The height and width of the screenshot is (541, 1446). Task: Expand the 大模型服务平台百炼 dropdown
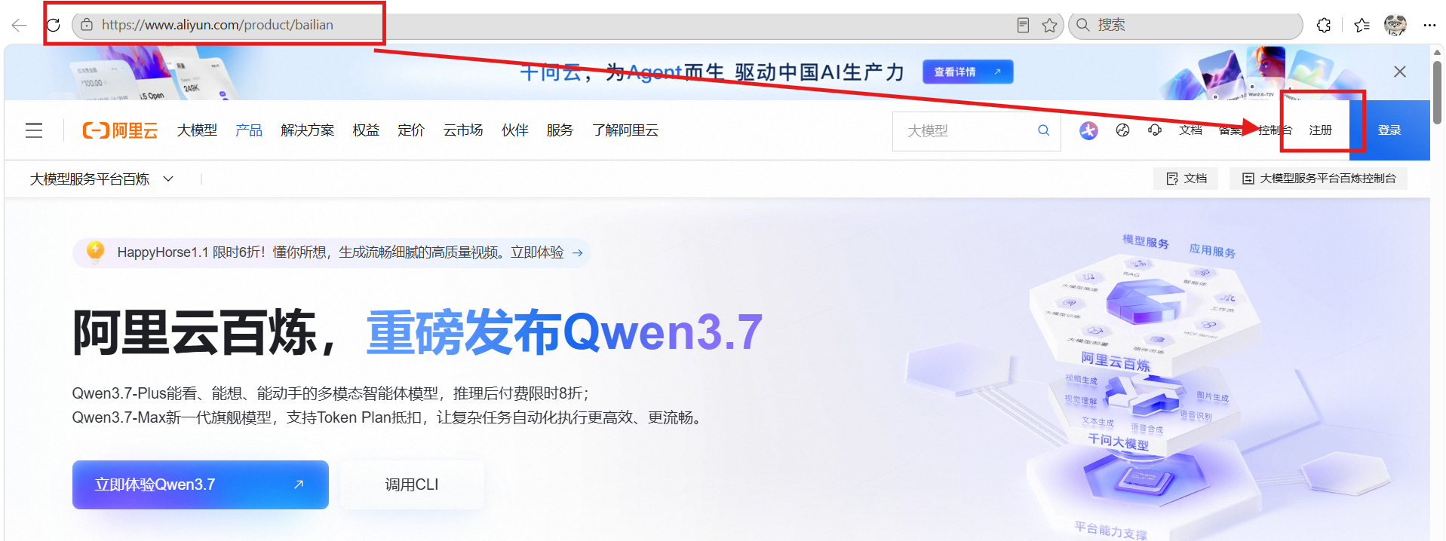pos(102,179)
